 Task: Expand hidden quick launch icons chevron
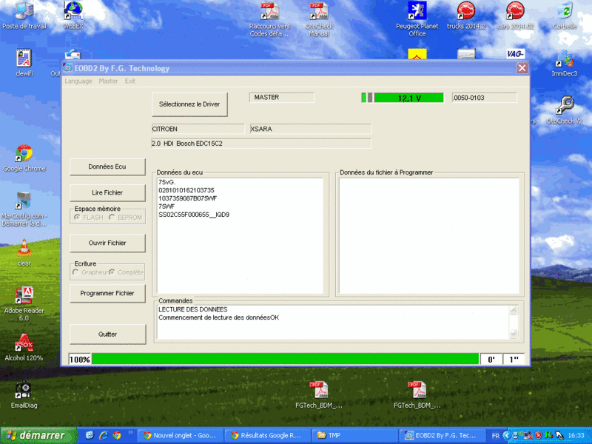[131, 433]
